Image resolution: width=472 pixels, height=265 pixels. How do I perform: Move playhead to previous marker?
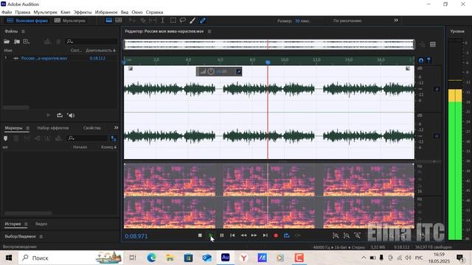point(232,236)
